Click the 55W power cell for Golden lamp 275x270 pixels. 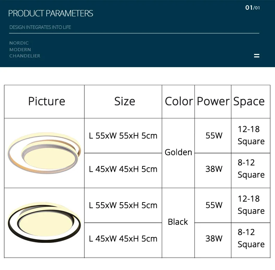(214, 136)
